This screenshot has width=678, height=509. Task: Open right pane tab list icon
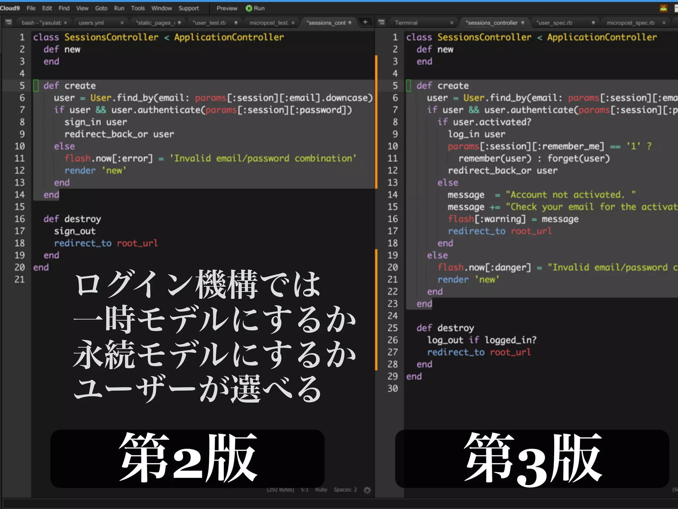(x=381, y=22)
